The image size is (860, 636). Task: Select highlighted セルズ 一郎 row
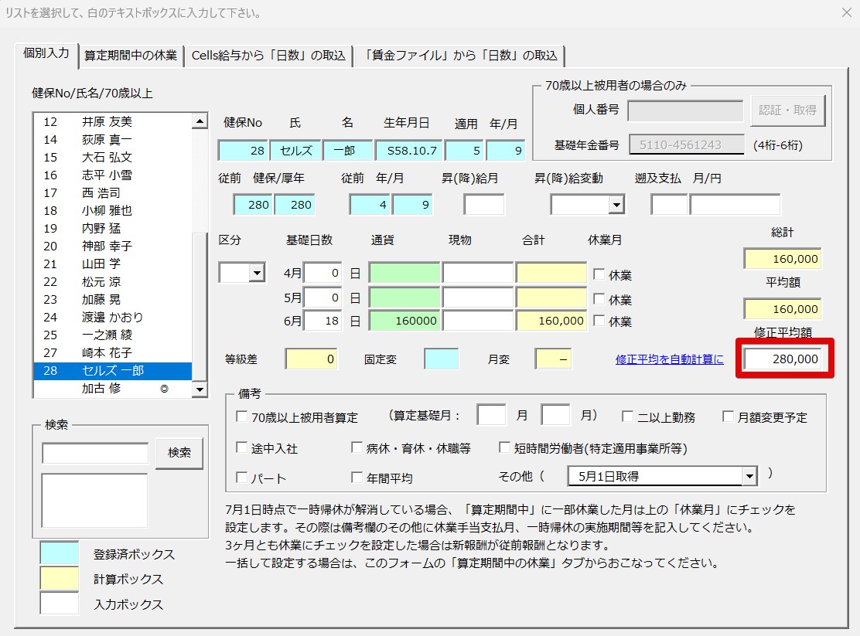112,371
